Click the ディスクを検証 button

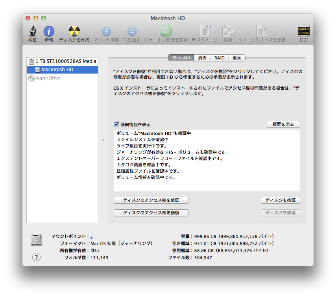280,200
